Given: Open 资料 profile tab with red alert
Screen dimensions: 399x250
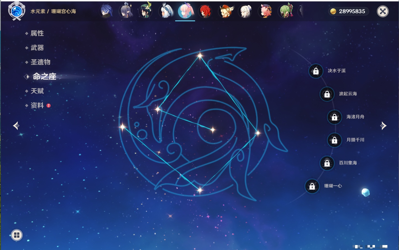Looking at the screenshot, I should (x=37, y=105).
